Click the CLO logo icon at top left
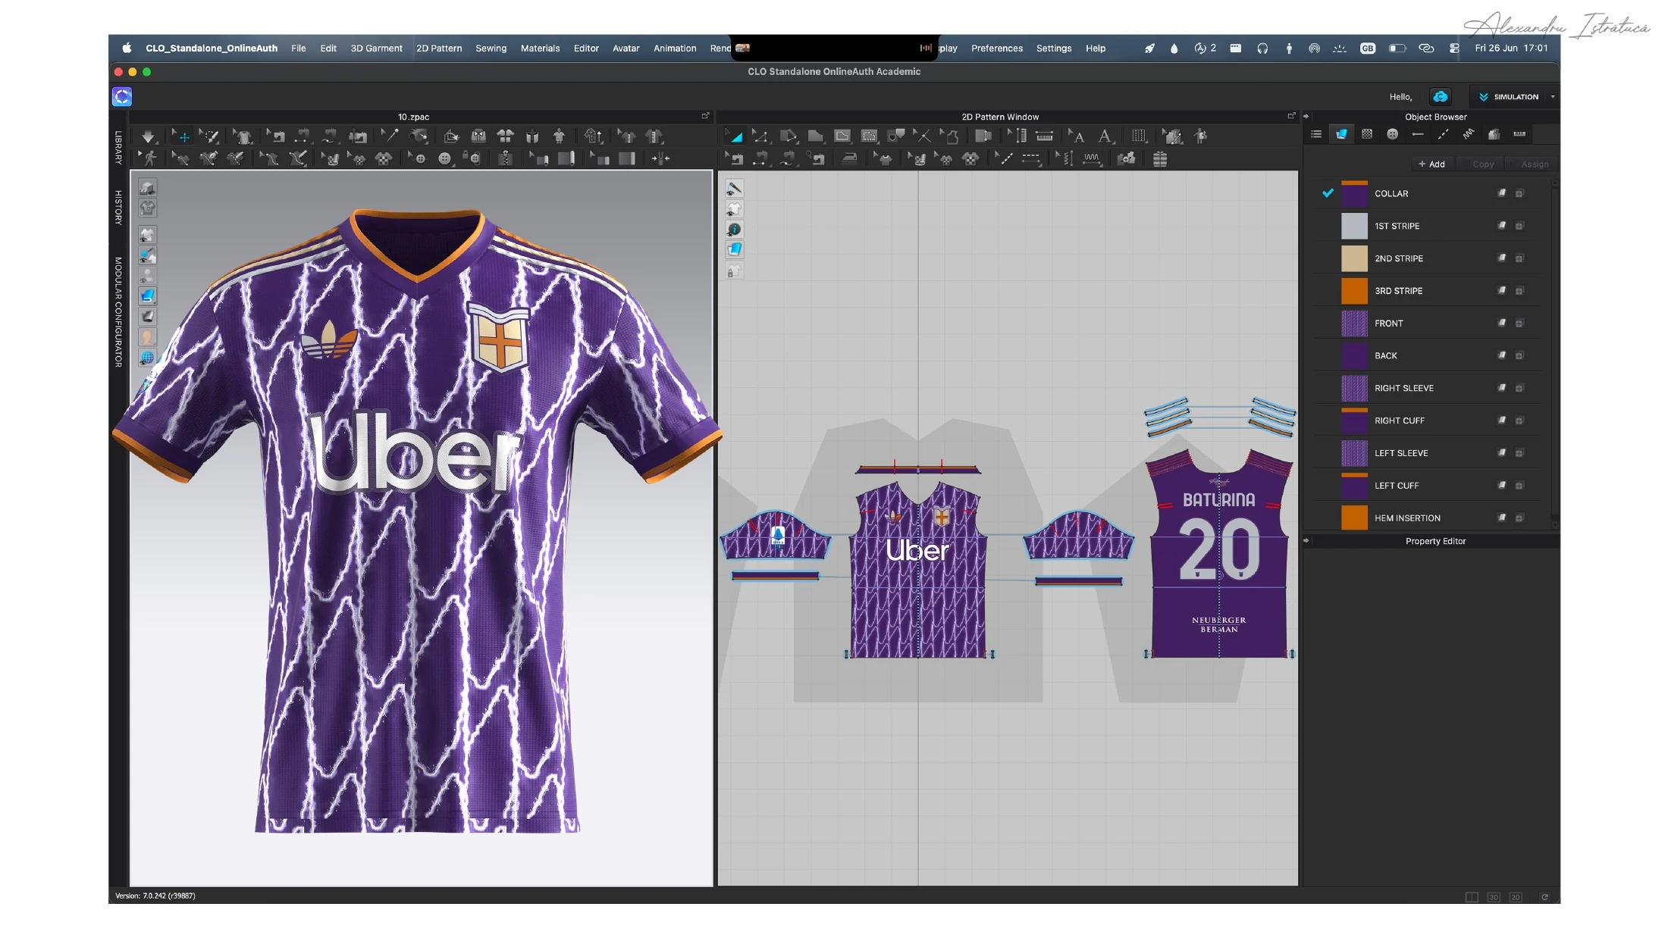Viewport: 1668px width, 938px height. (x=122, y=96)
